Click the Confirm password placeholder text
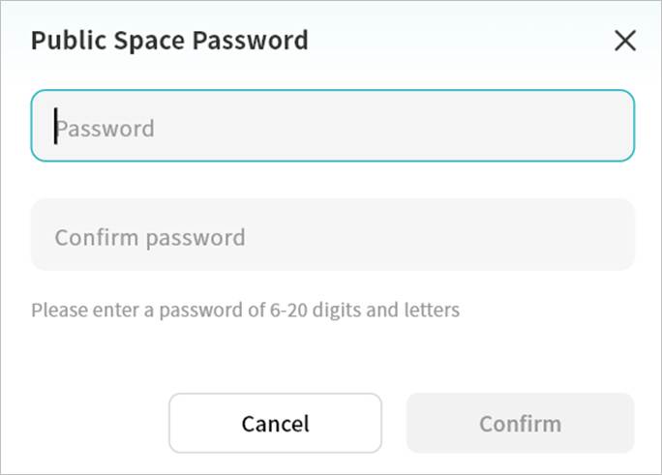Image resolution: width=662 pixels, height=475 pixels. tap(150, 237)
